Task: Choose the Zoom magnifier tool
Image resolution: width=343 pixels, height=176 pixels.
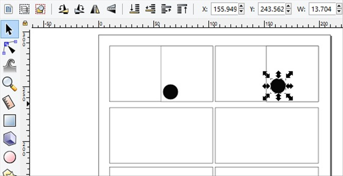Action: (x=10, y=84)
